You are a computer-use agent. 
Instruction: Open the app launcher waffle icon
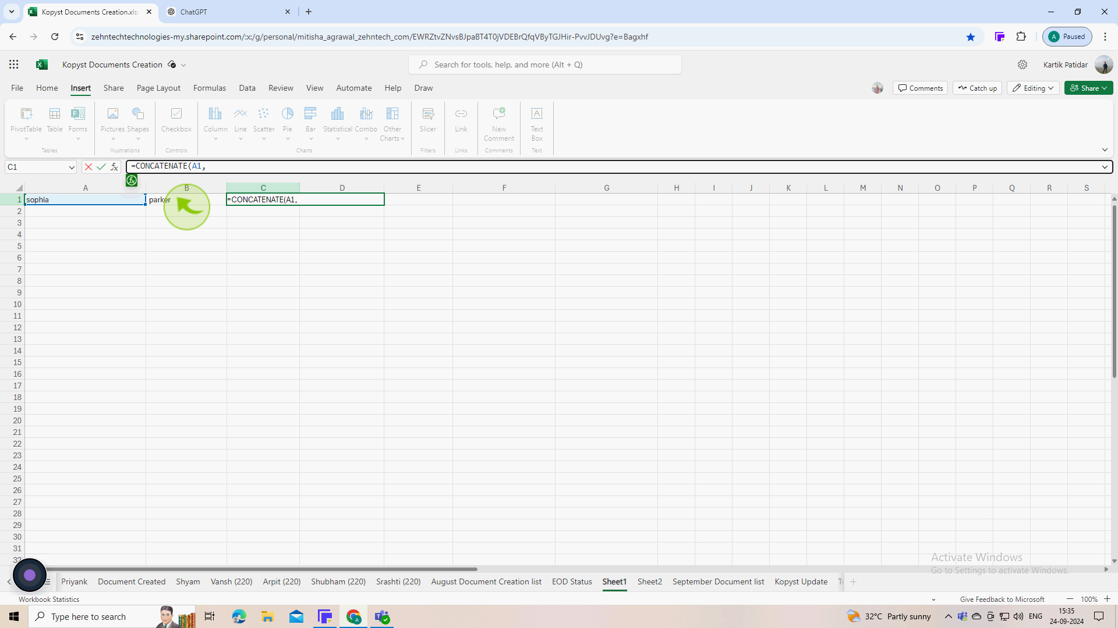[14, 65]
